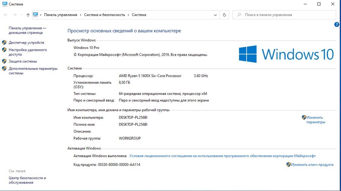Click the shield icon next to 'Диспетчер устройств'

4,42
